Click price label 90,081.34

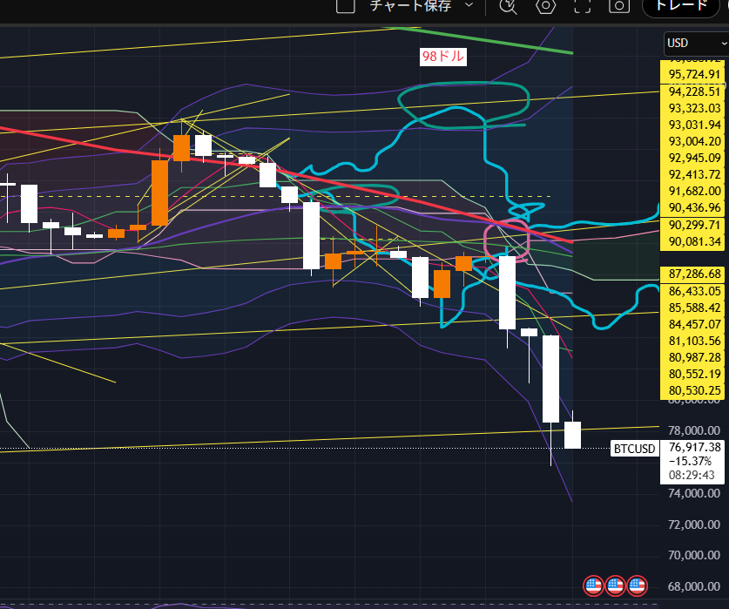[x=693, y=241]
